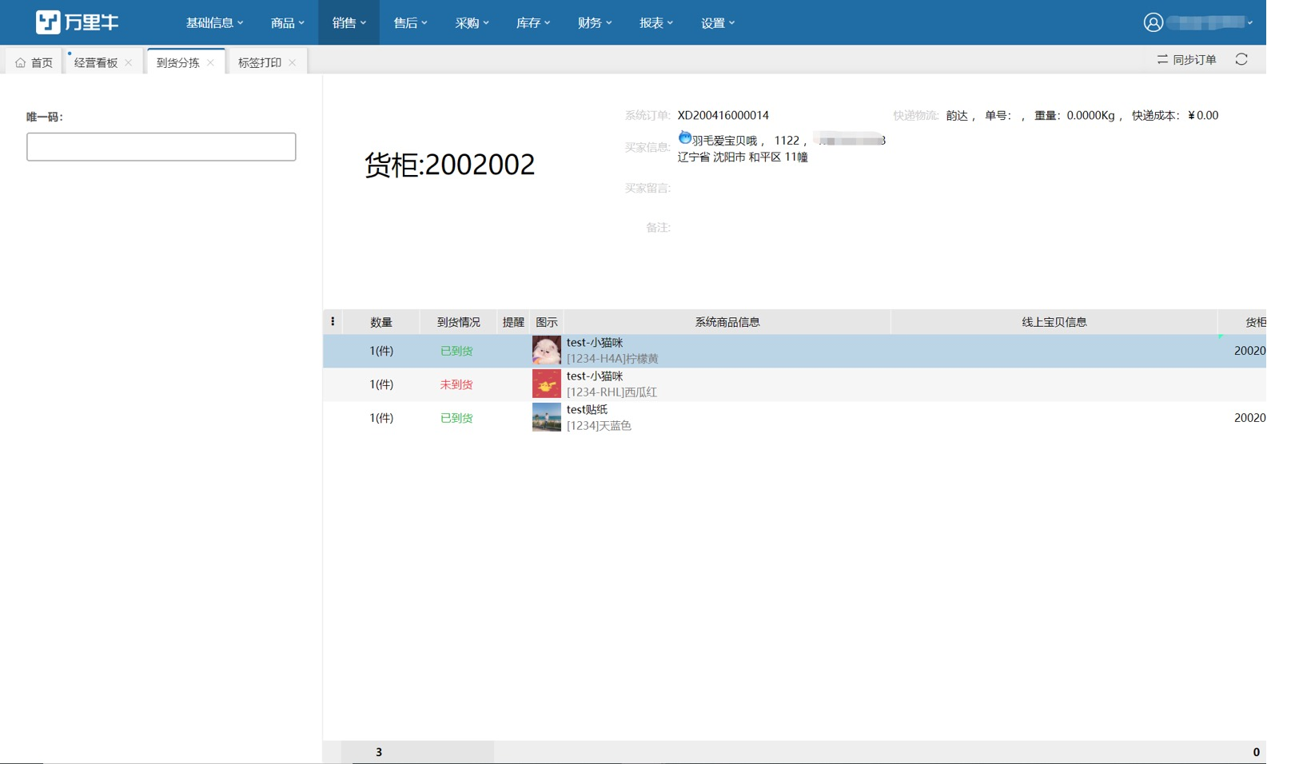Open the 财务 menu

pos(595,22)
